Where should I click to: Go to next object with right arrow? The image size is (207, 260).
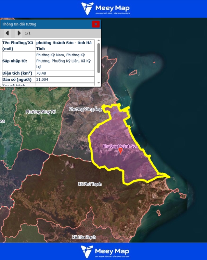[19, 33]
